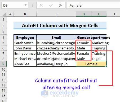The image size is (120, 102).
Task: Select the row 14 header
Action: [x=3, y=90]
